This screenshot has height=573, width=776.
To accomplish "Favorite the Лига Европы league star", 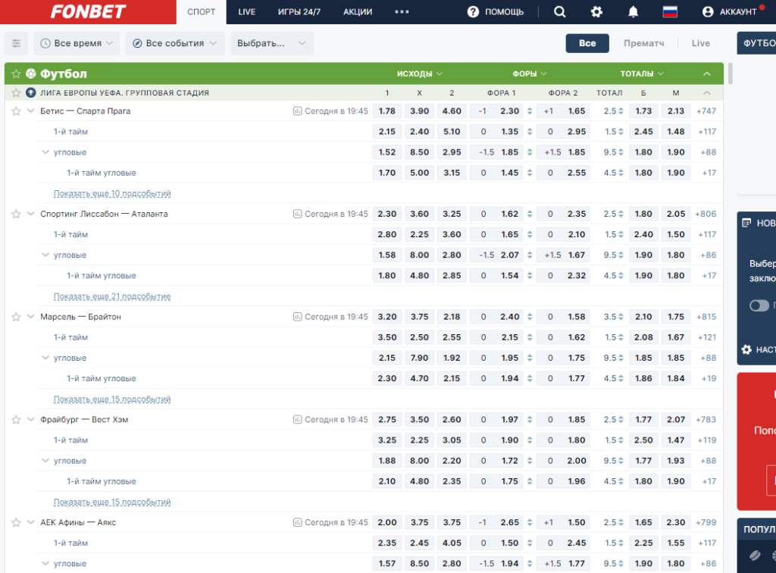I will tap(16, 92).
